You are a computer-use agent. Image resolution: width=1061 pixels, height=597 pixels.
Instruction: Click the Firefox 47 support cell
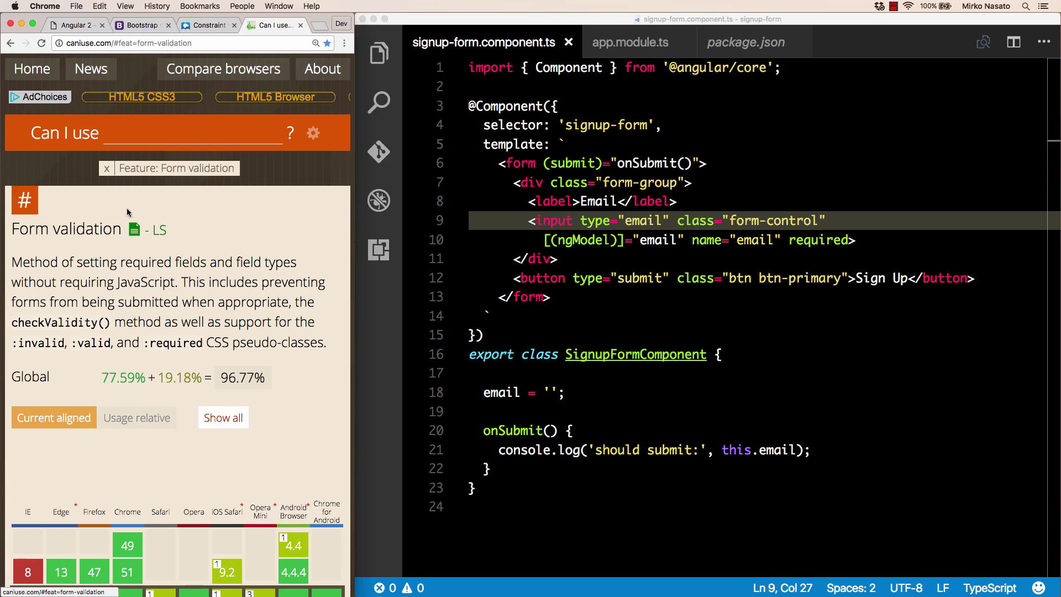[94, 572]
